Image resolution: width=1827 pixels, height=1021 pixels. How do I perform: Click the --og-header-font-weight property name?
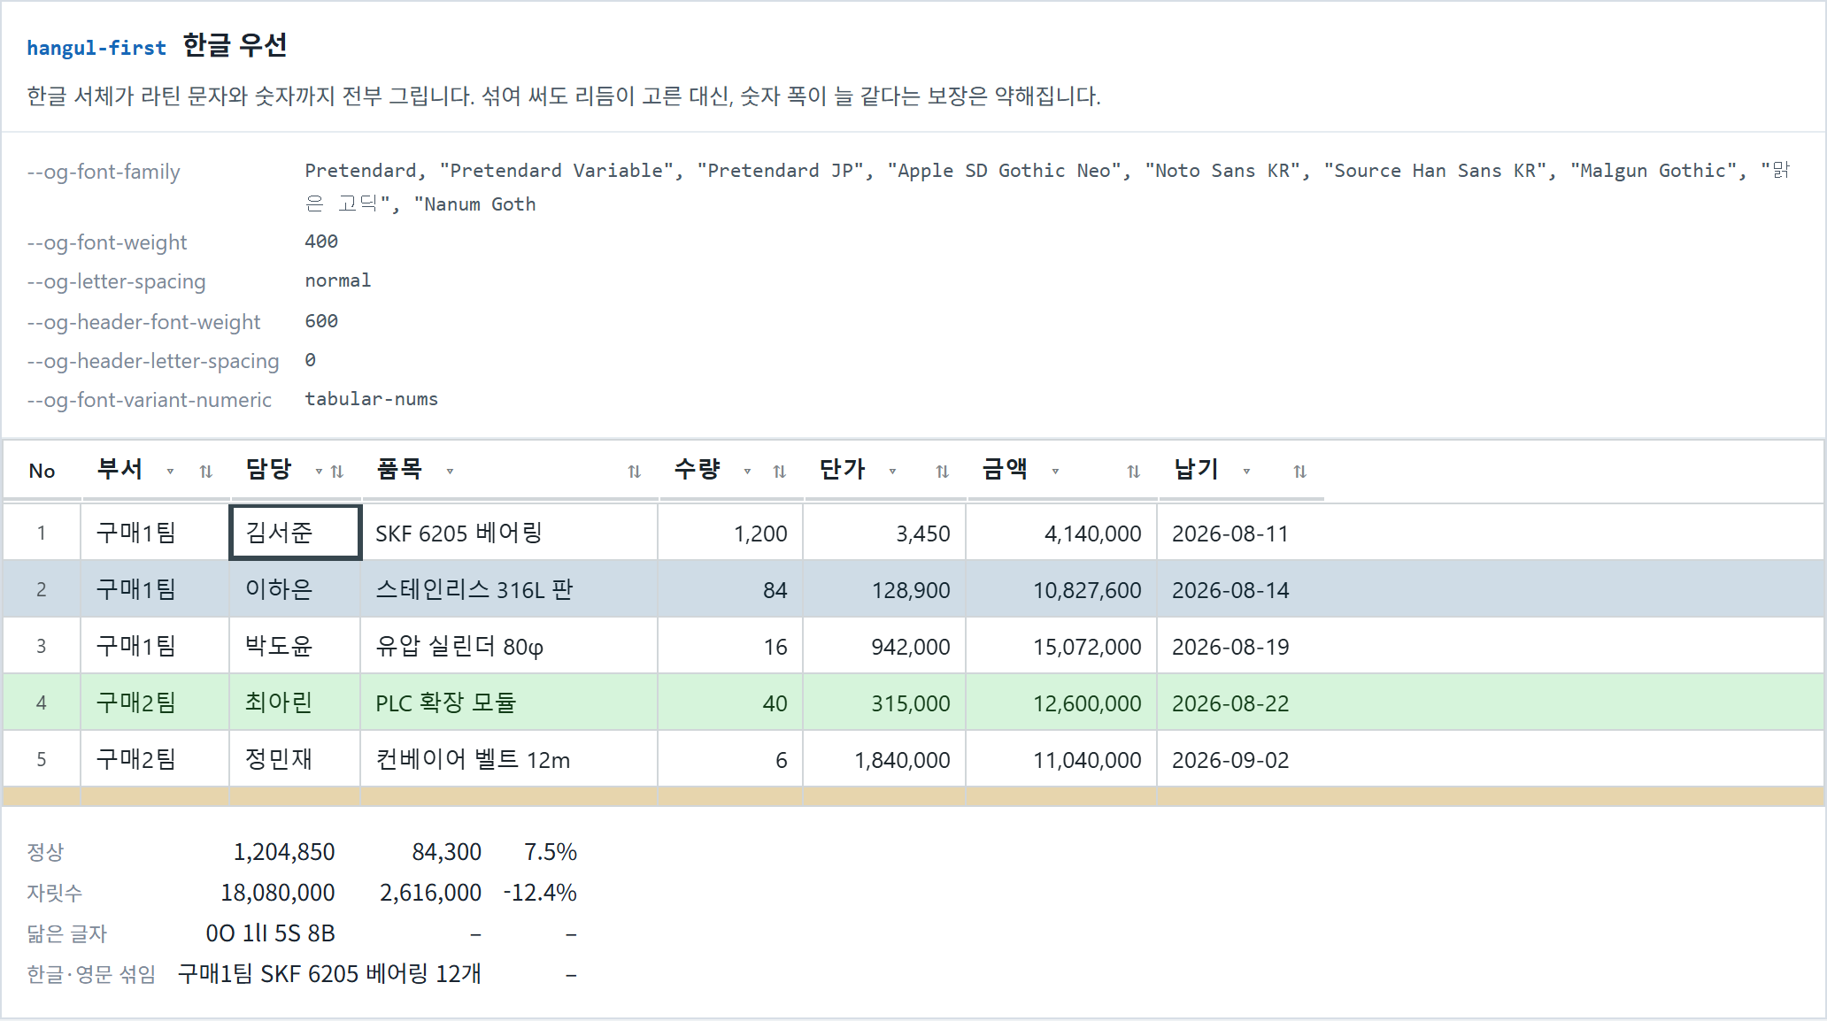pyautogui.click(x=143, y=322)
